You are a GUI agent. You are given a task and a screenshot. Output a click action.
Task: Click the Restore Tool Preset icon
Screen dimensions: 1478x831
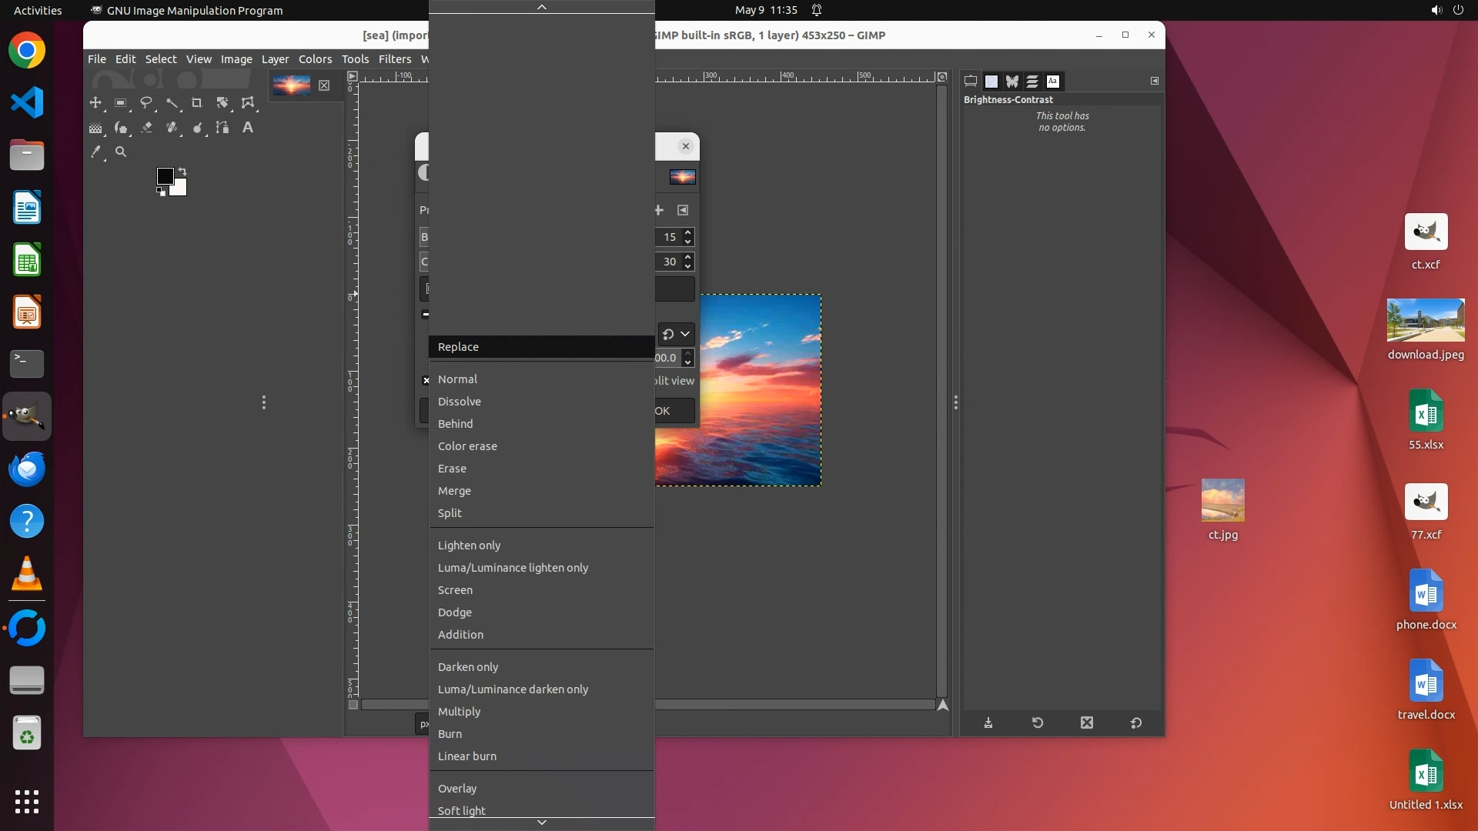coord(1038,723)
